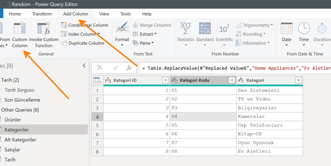The height and width of the screenshot is (166, 331).
Task: Add an Index Column
Action: (x=80, y=34)
